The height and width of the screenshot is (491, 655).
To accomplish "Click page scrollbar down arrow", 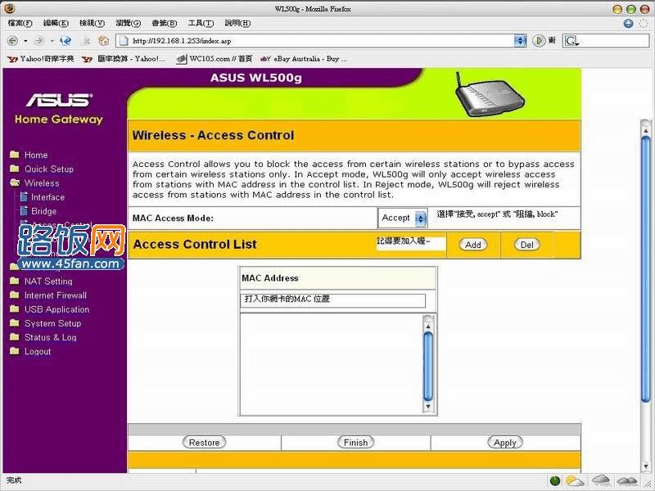I will [x=646, y=466].
